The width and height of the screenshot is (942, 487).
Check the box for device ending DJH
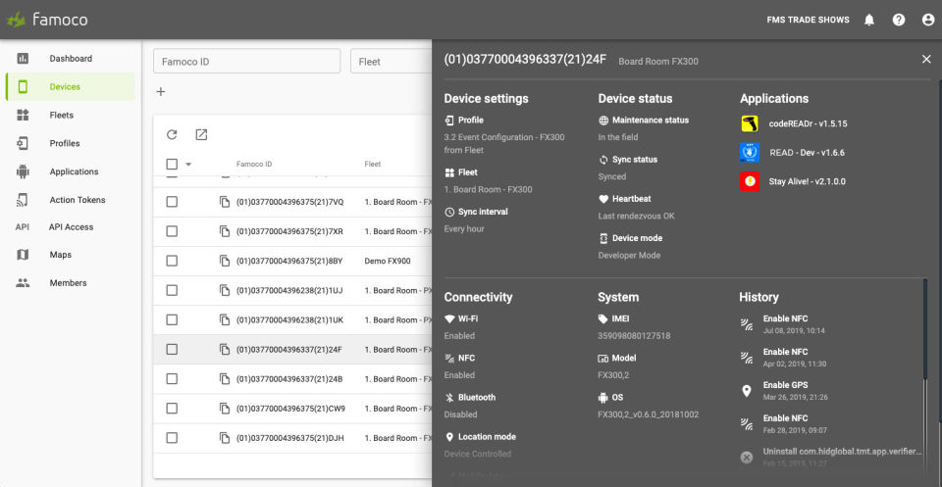click(x=172, y=438)
